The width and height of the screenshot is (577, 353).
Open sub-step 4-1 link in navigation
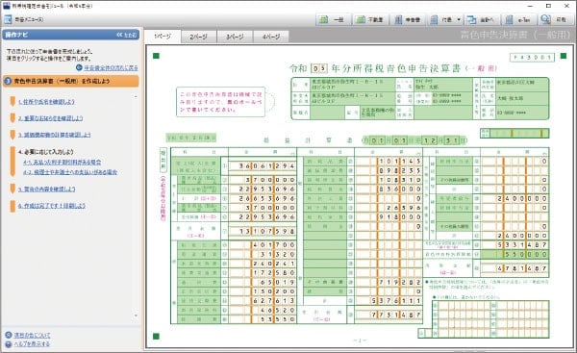pyautogui.click(x=63, y=162)
